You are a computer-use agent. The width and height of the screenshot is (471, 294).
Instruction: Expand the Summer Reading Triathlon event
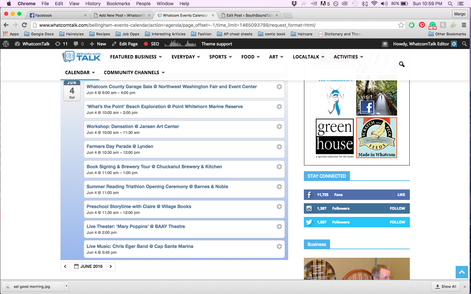pos(279,187)
